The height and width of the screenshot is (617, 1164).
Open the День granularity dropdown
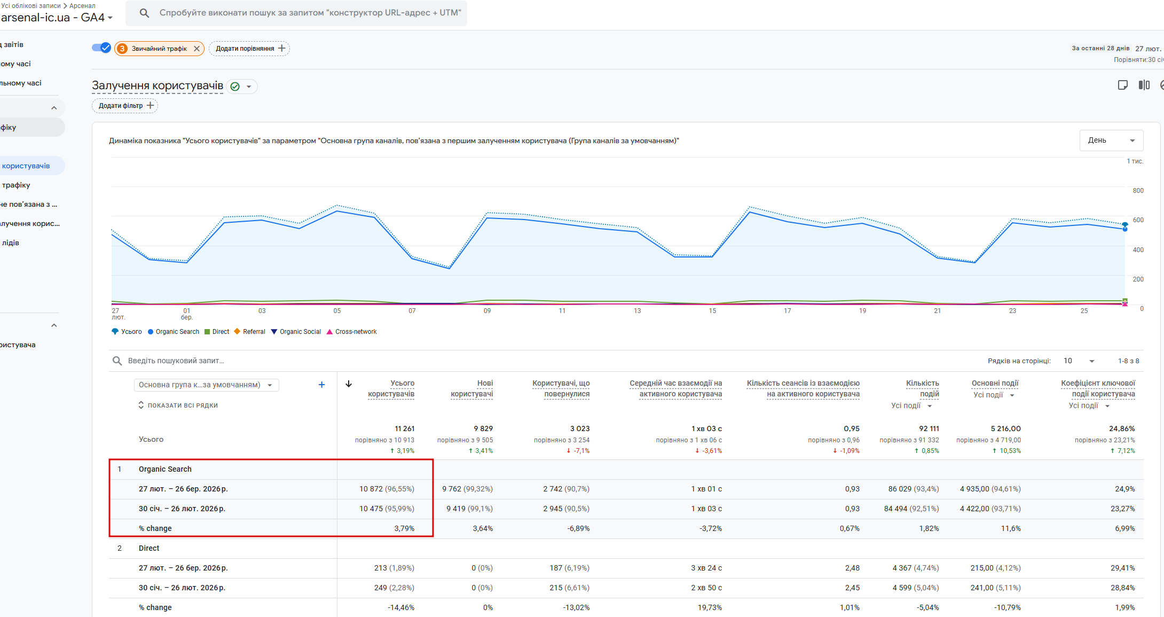point(1111,140)
